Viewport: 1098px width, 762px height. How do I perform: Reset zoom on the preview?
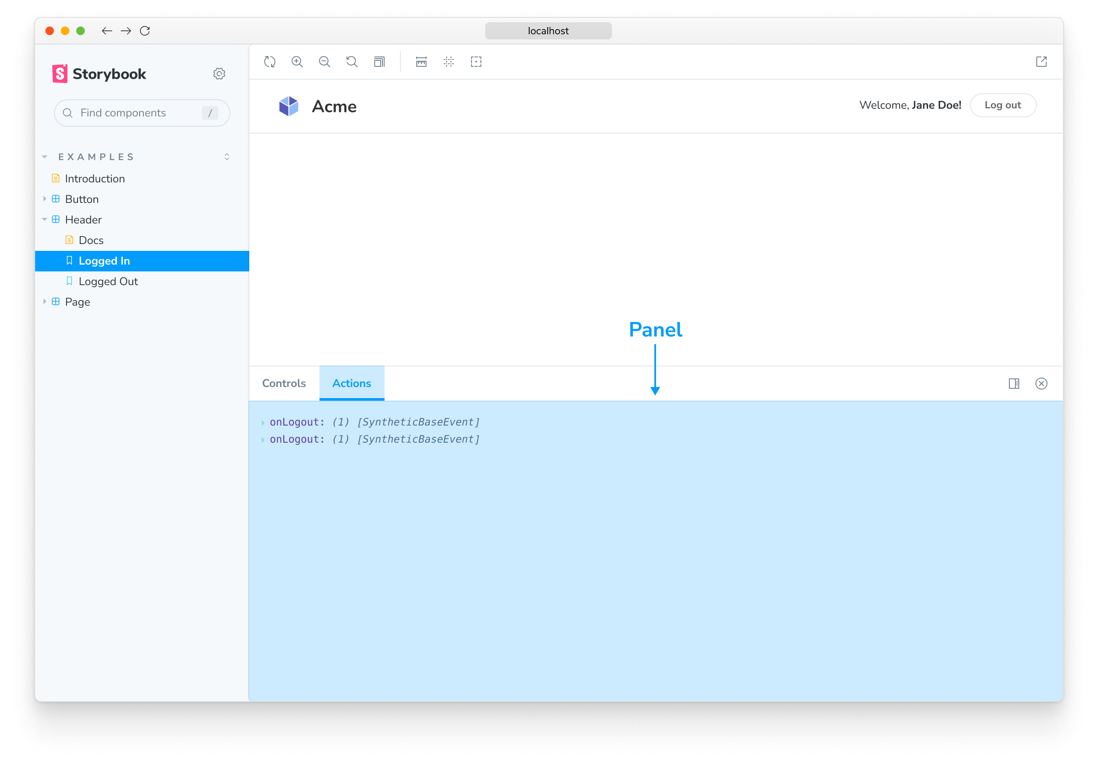(352, 62)
